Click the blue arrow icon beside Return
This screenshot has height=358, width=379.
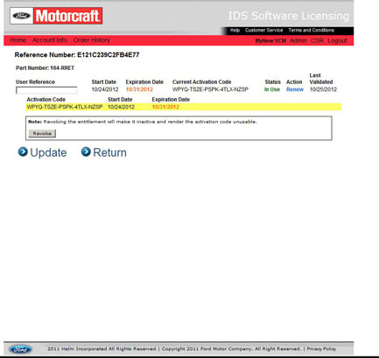86,151
